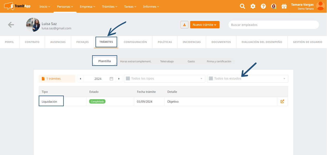Open the Nuevo trámite dropdown button
The width and height of the screenshot is (327, 155).
(205, 25)
